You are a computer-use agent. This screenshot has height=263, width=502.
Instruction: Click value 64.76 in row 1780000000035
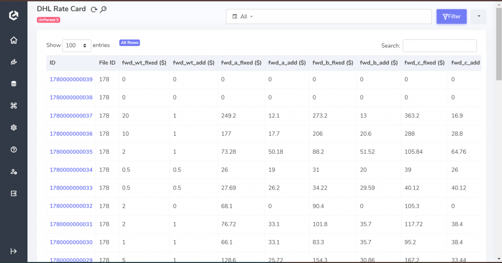458,152
